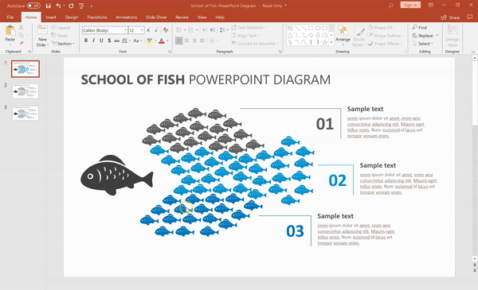This screenshot has width=478, height=290.
Task: Switch to the Animations tab
Action: pos(126,17)
